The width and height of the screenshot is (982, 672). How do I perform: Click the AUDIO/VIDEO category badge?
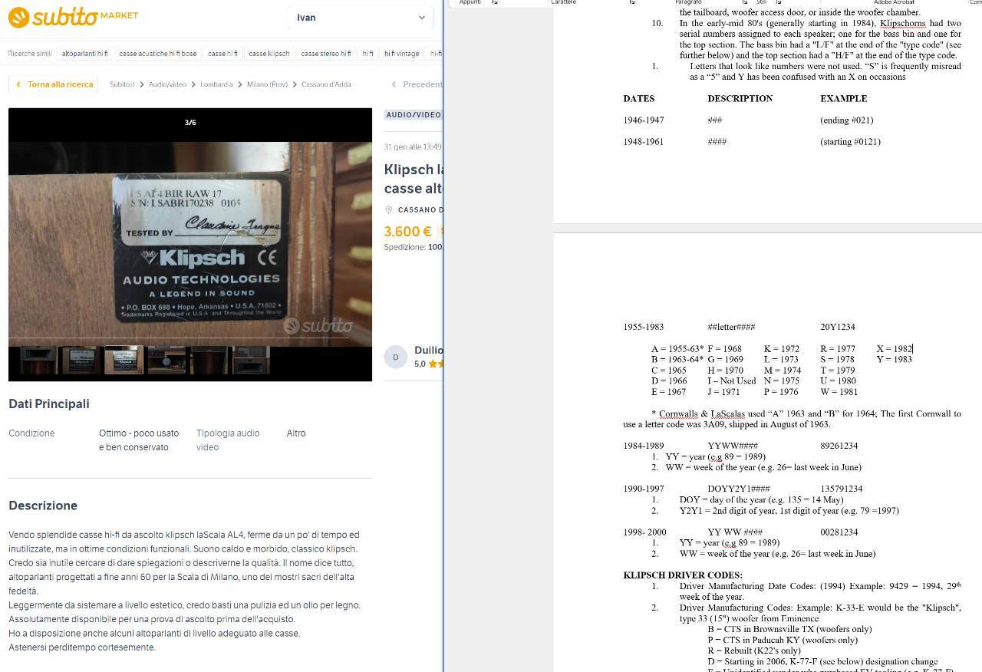pos(414,115)
